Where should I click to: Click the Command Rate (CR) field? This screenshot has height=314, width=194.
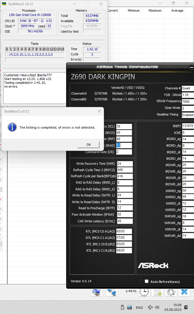[124, 152]
